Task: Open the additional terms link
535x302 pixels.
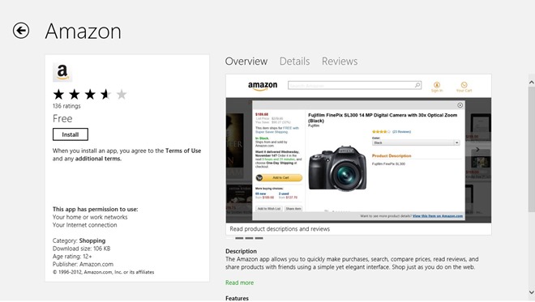Action: click(x=98, y=159)
